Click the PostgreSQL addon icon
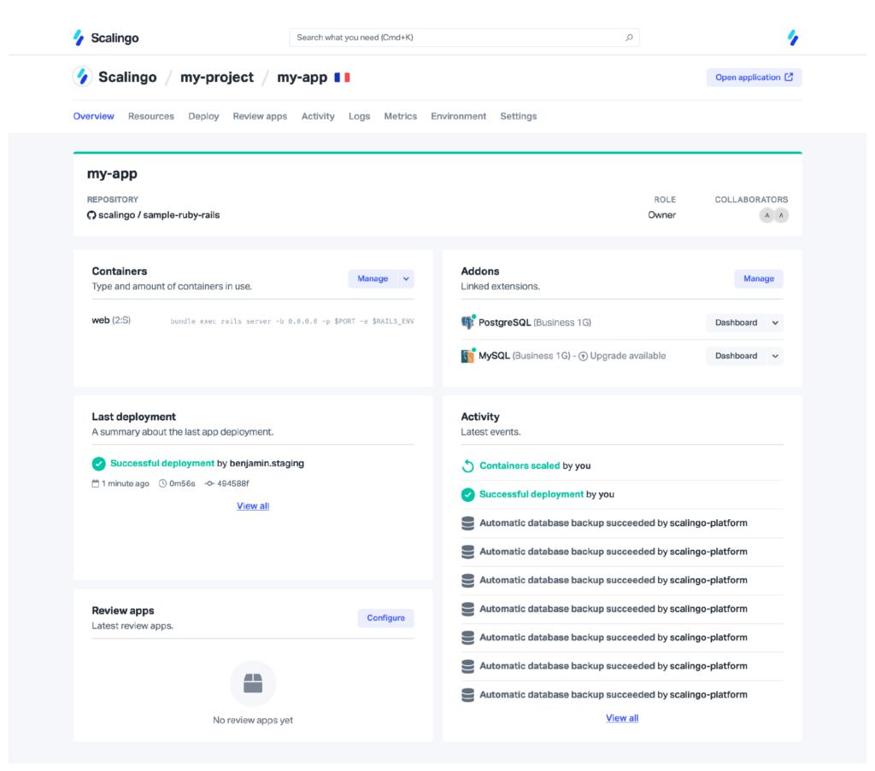Image resolution: width=875 pixels, height=771 pixels. [x=467, y=322]
